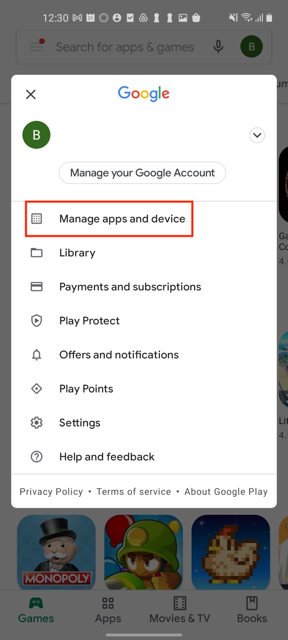The image size is (288, 640).
Task: Open the B account avatar circle
Action: pos(36,135)
